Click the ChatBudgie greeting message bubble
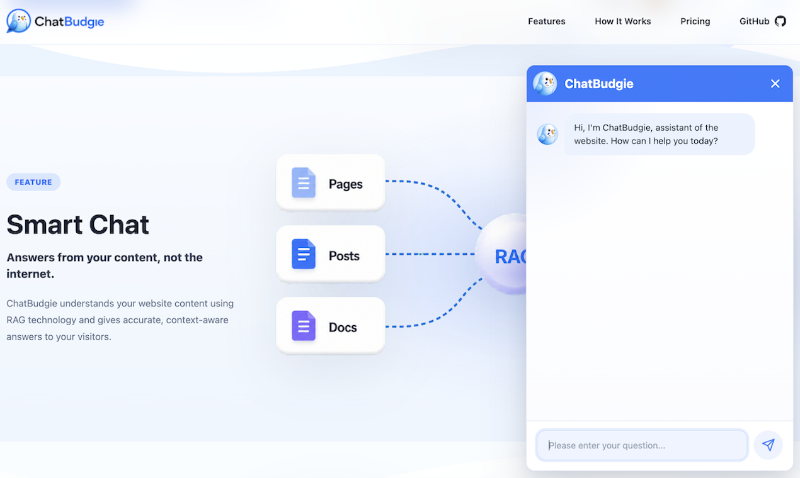The image size is (800, 478). (659, 134)
